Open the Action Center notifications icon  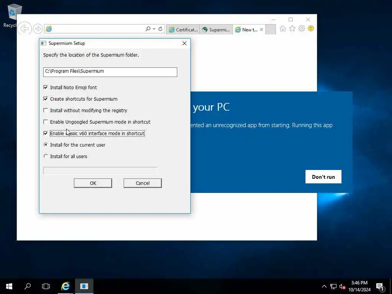coord(380,286)
